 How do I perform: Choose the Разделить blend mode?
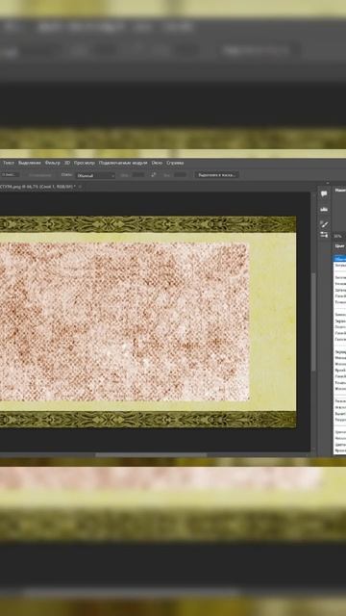(339, 420)
